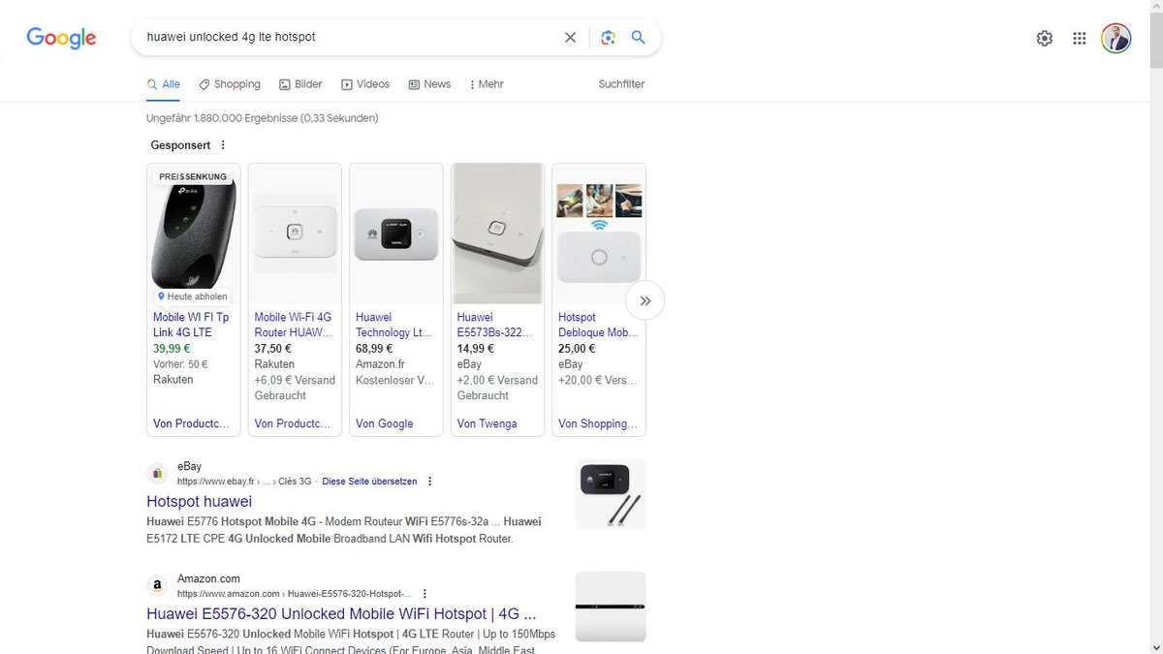
Task: Open Von Shopping provider link
Action: (x=598, y=423)
